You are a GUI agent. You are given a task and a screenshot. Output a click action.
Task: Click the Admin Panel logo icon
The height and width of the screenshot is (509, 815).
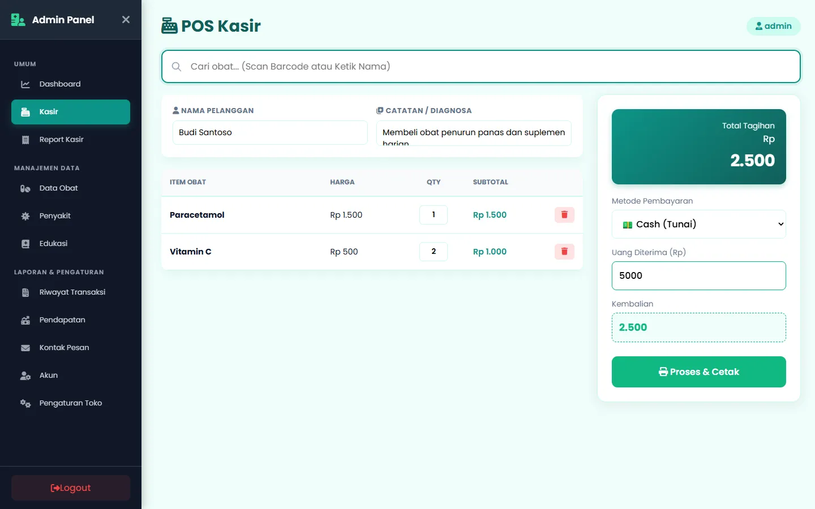[x=18, y=20]
